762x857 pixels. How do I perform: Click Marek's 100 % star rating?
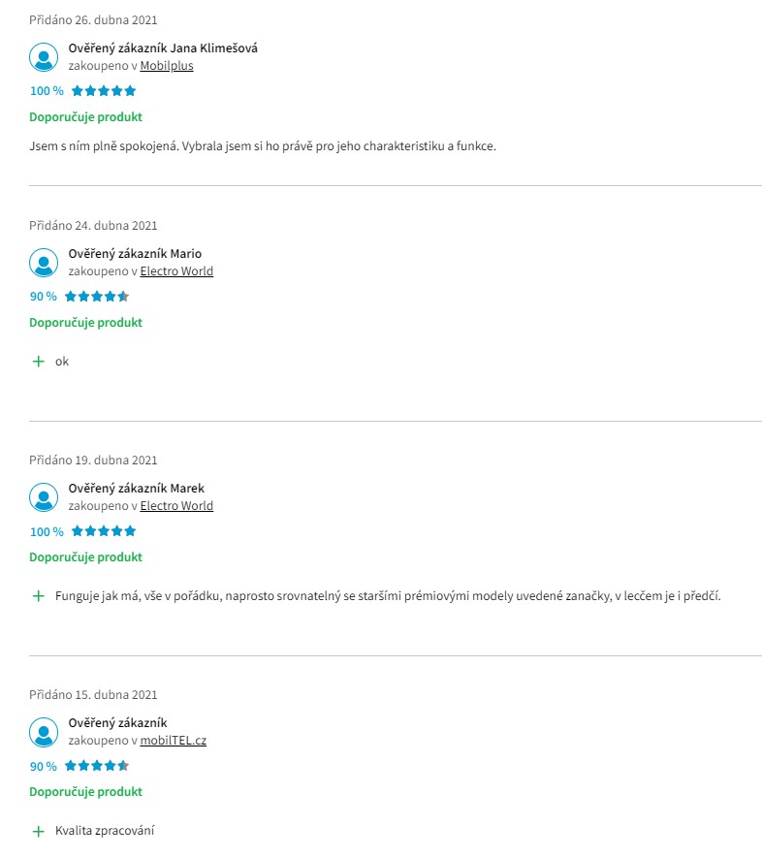tap(104, 531)
